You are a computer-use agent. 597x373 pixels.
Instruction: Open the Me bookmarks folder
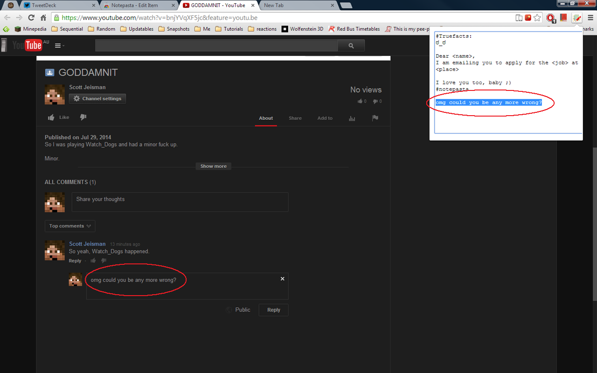tap(202, 29)
